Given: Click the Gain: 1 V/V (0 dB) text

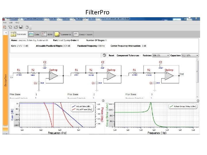Looking at the screenshot, I should [x=20, y=46].
